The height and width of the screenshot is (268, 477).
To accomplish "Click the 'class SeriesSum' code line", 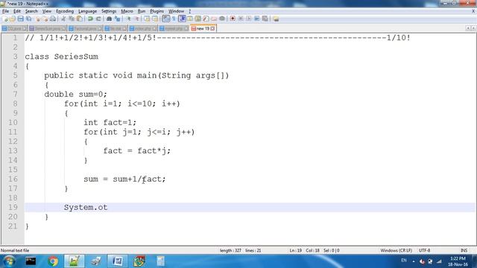I will (x=61, y=57).
